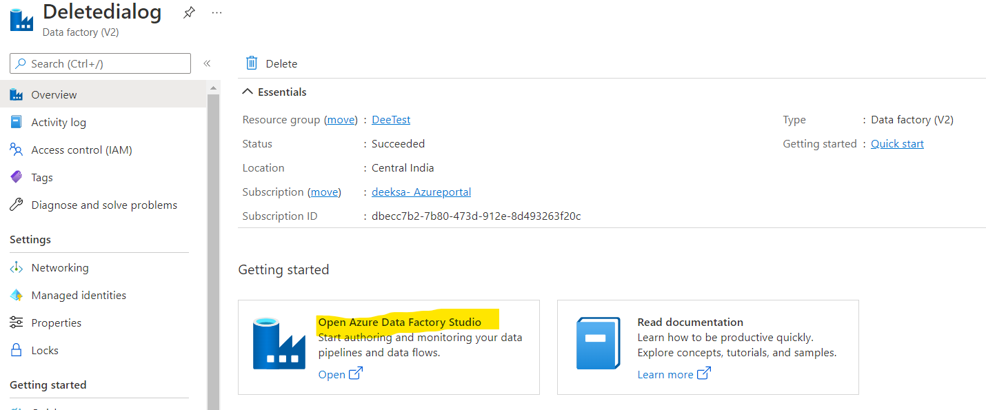986x410 pixels.
Task: Open the more options ellipsis menu
Action: click(x=217, y=12)
